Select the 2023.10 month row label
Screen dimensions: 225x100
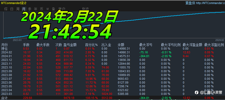[x=6, y=67]
